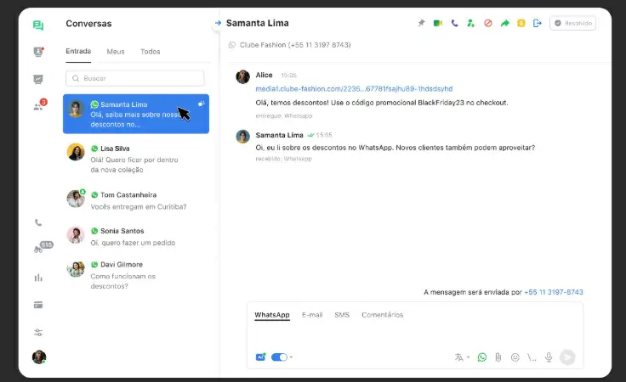Viewport: 626px width, 382px height.
Task: Open the binoculars icon with 515 badge
Action: click(x=42, y=248)
